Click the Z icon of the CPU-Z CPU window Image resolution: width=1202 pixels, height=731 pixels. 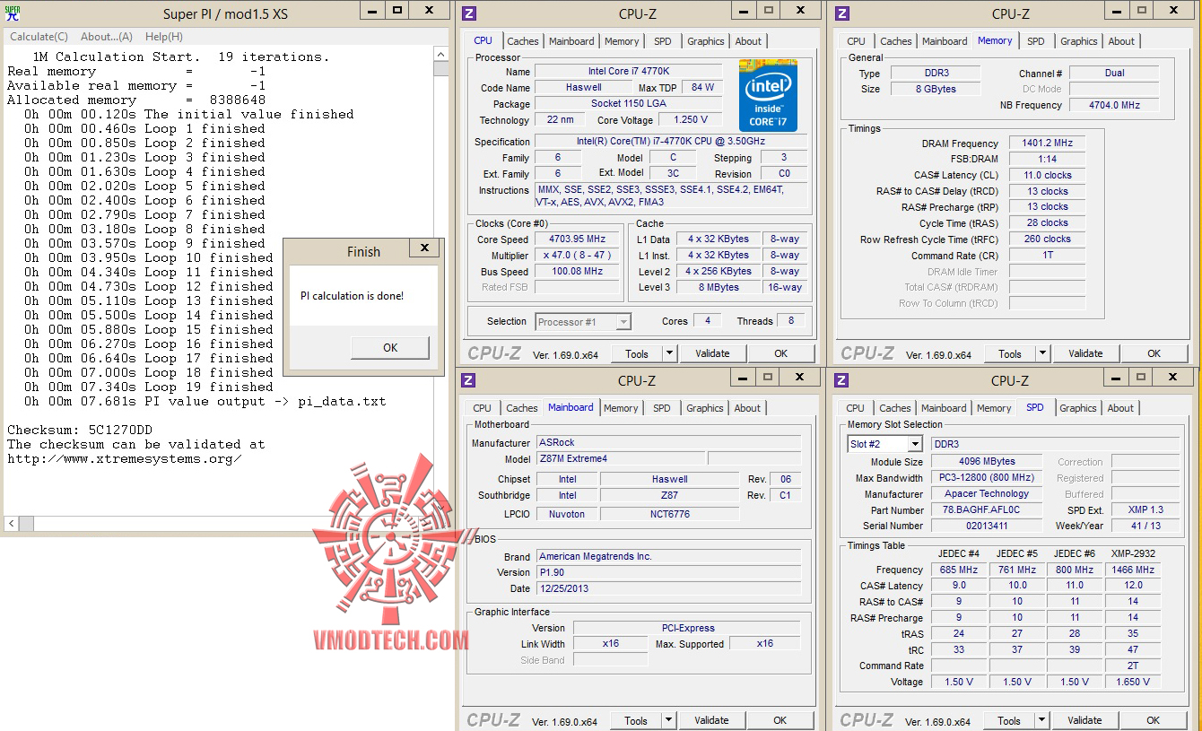(x=469, y=13)
